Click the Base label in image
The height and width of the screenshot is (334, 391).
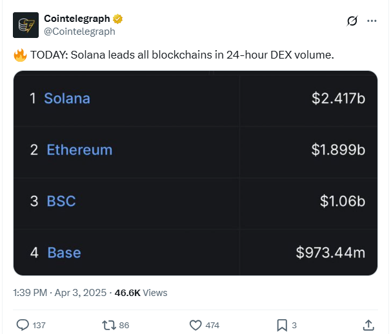click(64, 252)
